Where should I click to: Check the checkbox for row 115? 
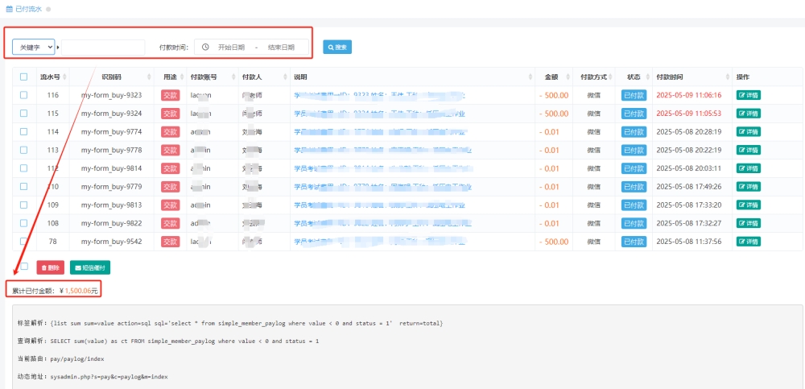tap(23, 114)
